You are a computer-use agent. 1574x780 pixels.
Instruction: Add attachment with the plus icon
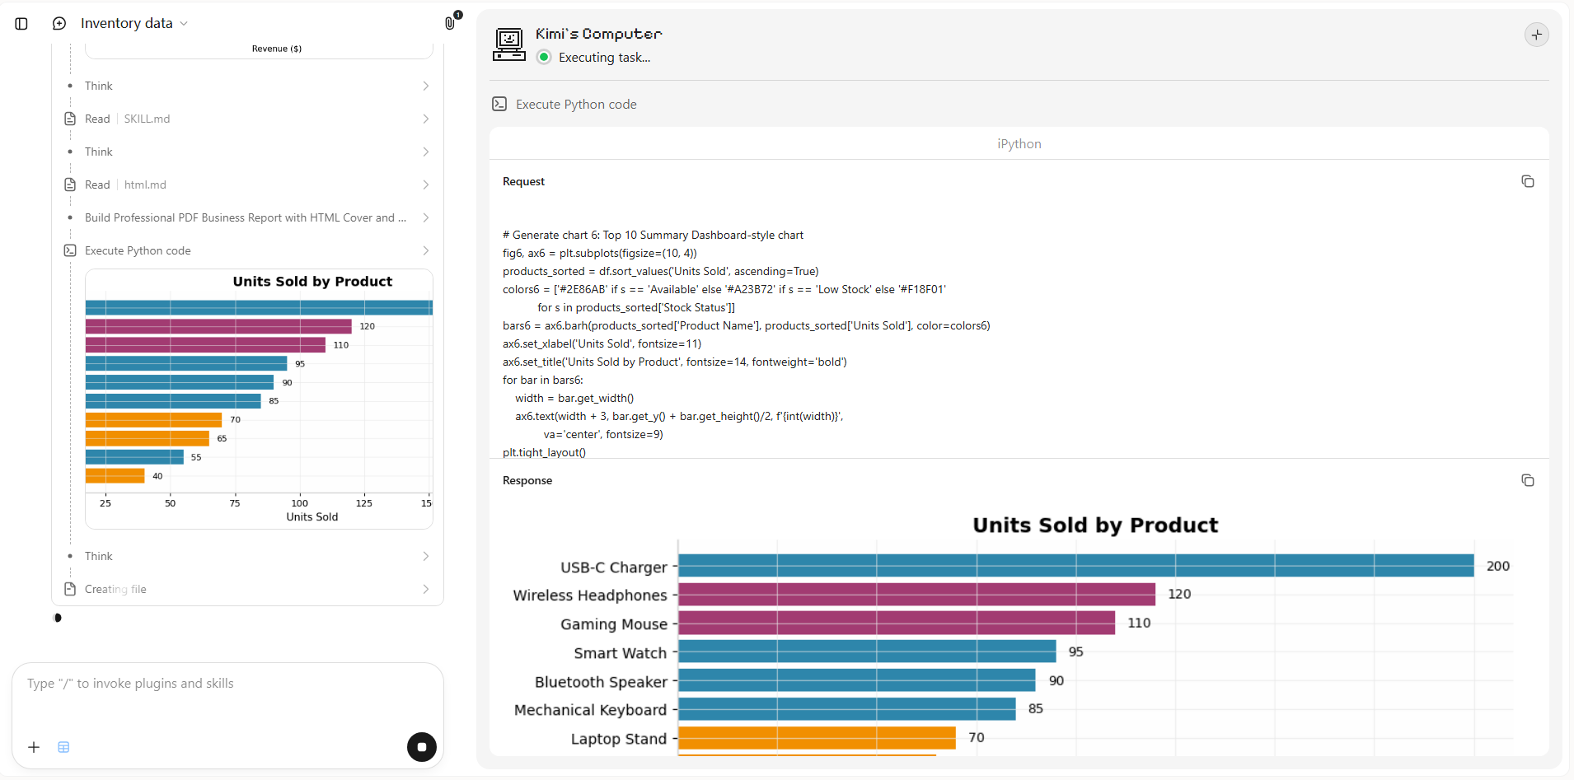[34, 747]
